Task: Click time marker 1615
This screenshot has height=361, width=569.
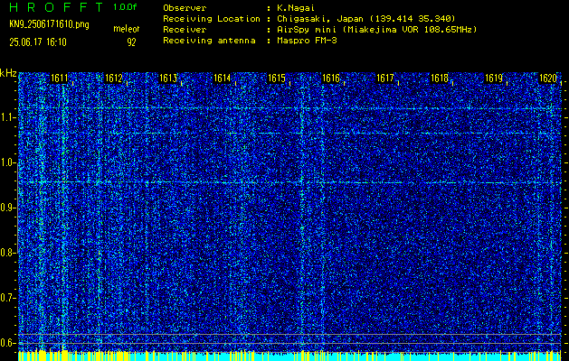Action: (277, 79)
